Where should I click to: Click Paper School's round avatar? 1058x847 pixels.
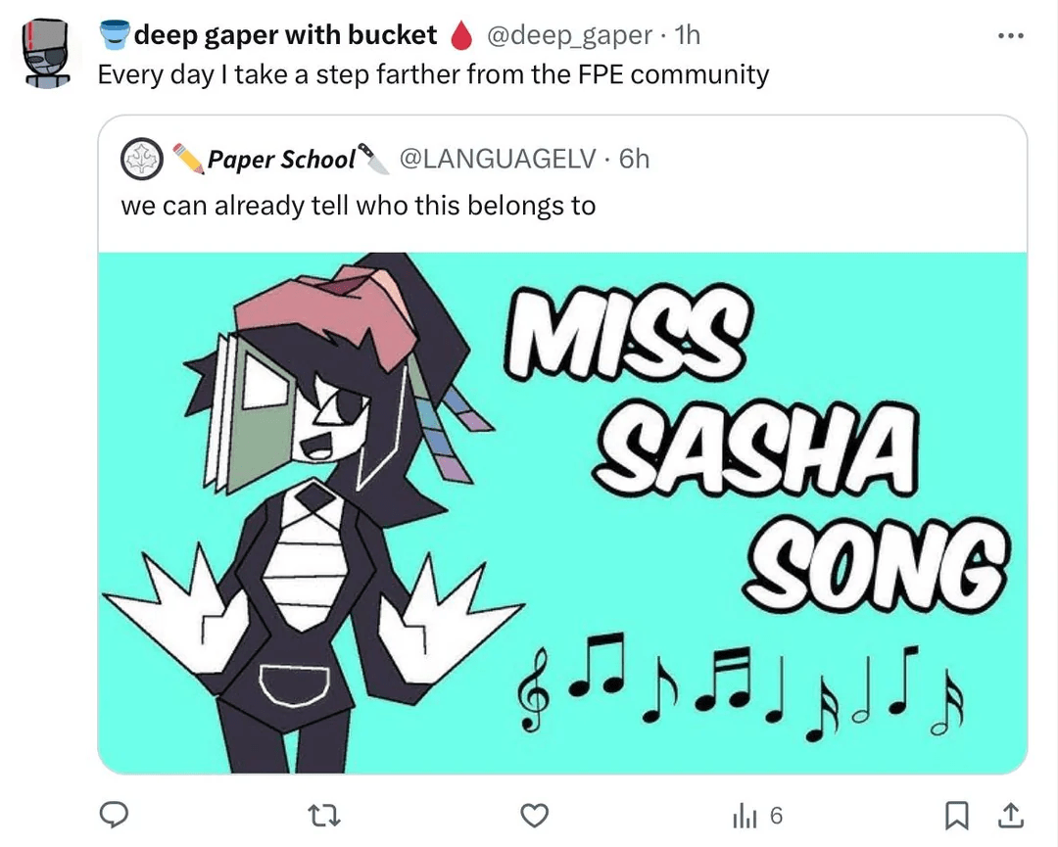[141, 159]
